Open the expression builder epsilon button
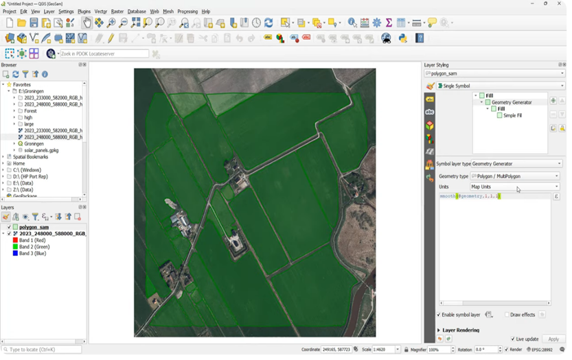The width and height of the screenshot is (572, 360). click(556, 196)
